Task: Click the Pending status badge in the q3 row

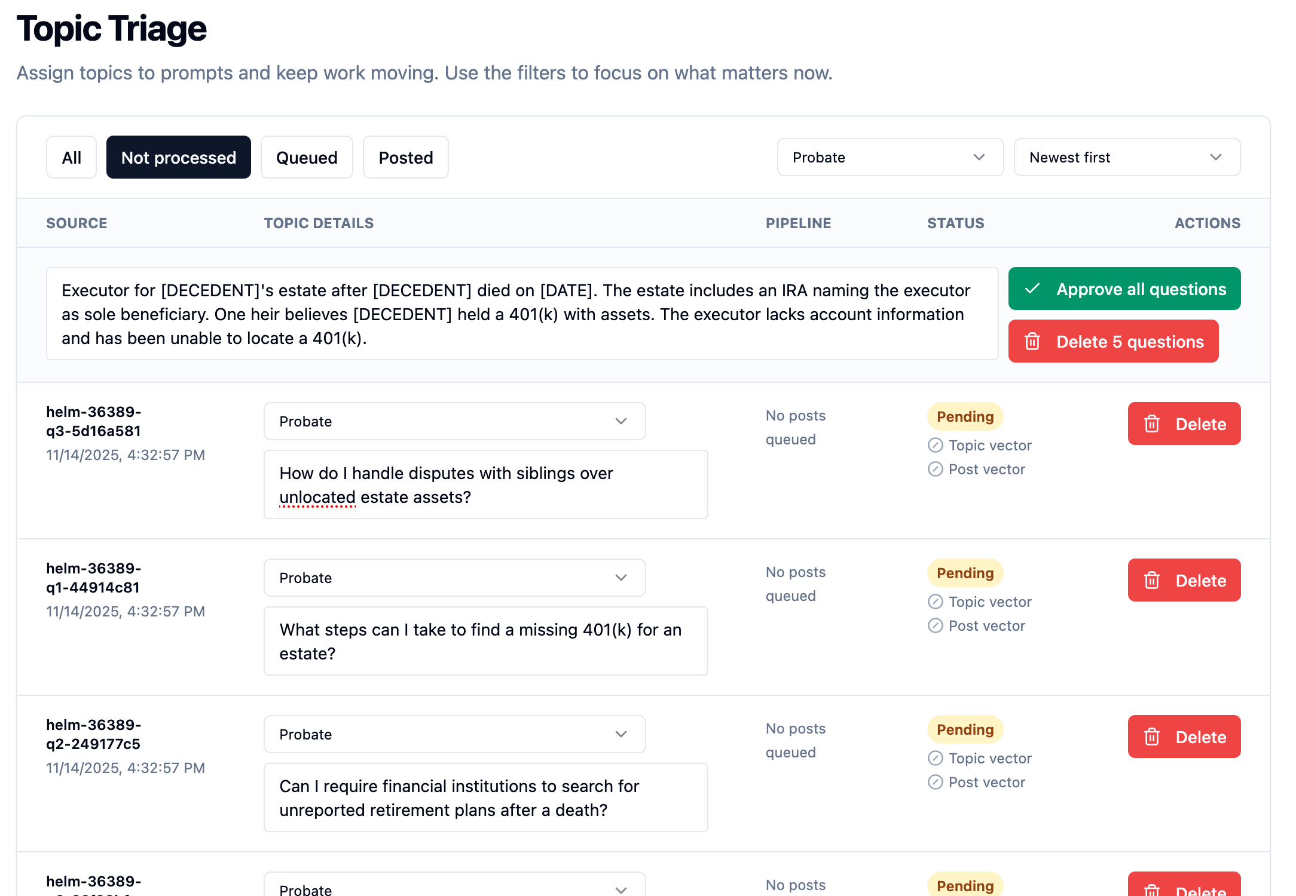Action: (964, 416)
